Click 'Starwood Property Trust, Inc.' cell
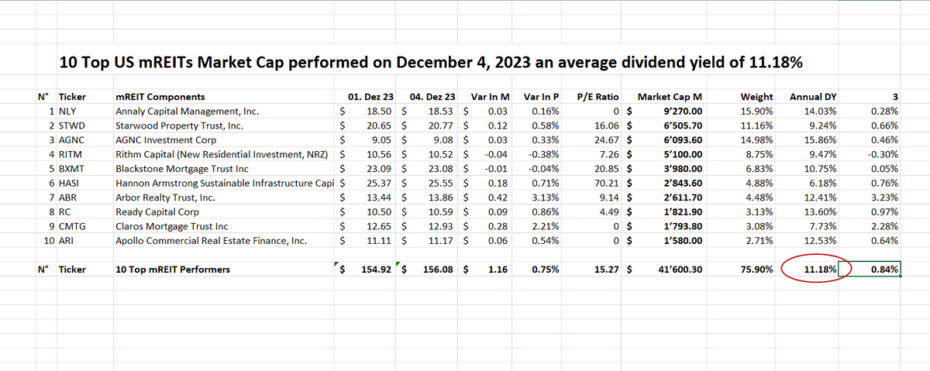 [x=179, y=125]
